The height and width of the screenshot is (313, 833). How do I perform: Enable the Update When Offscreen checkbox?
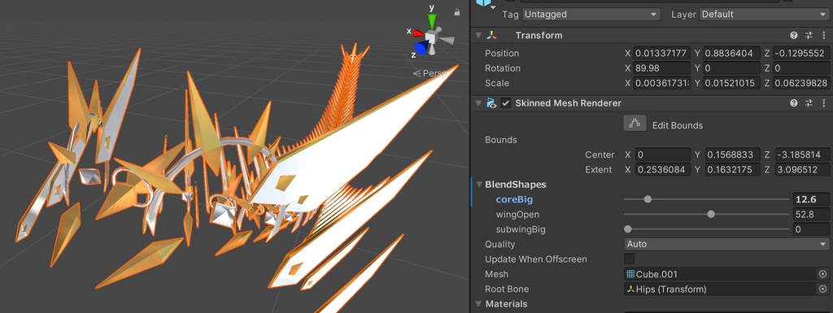tap(629, 259)
